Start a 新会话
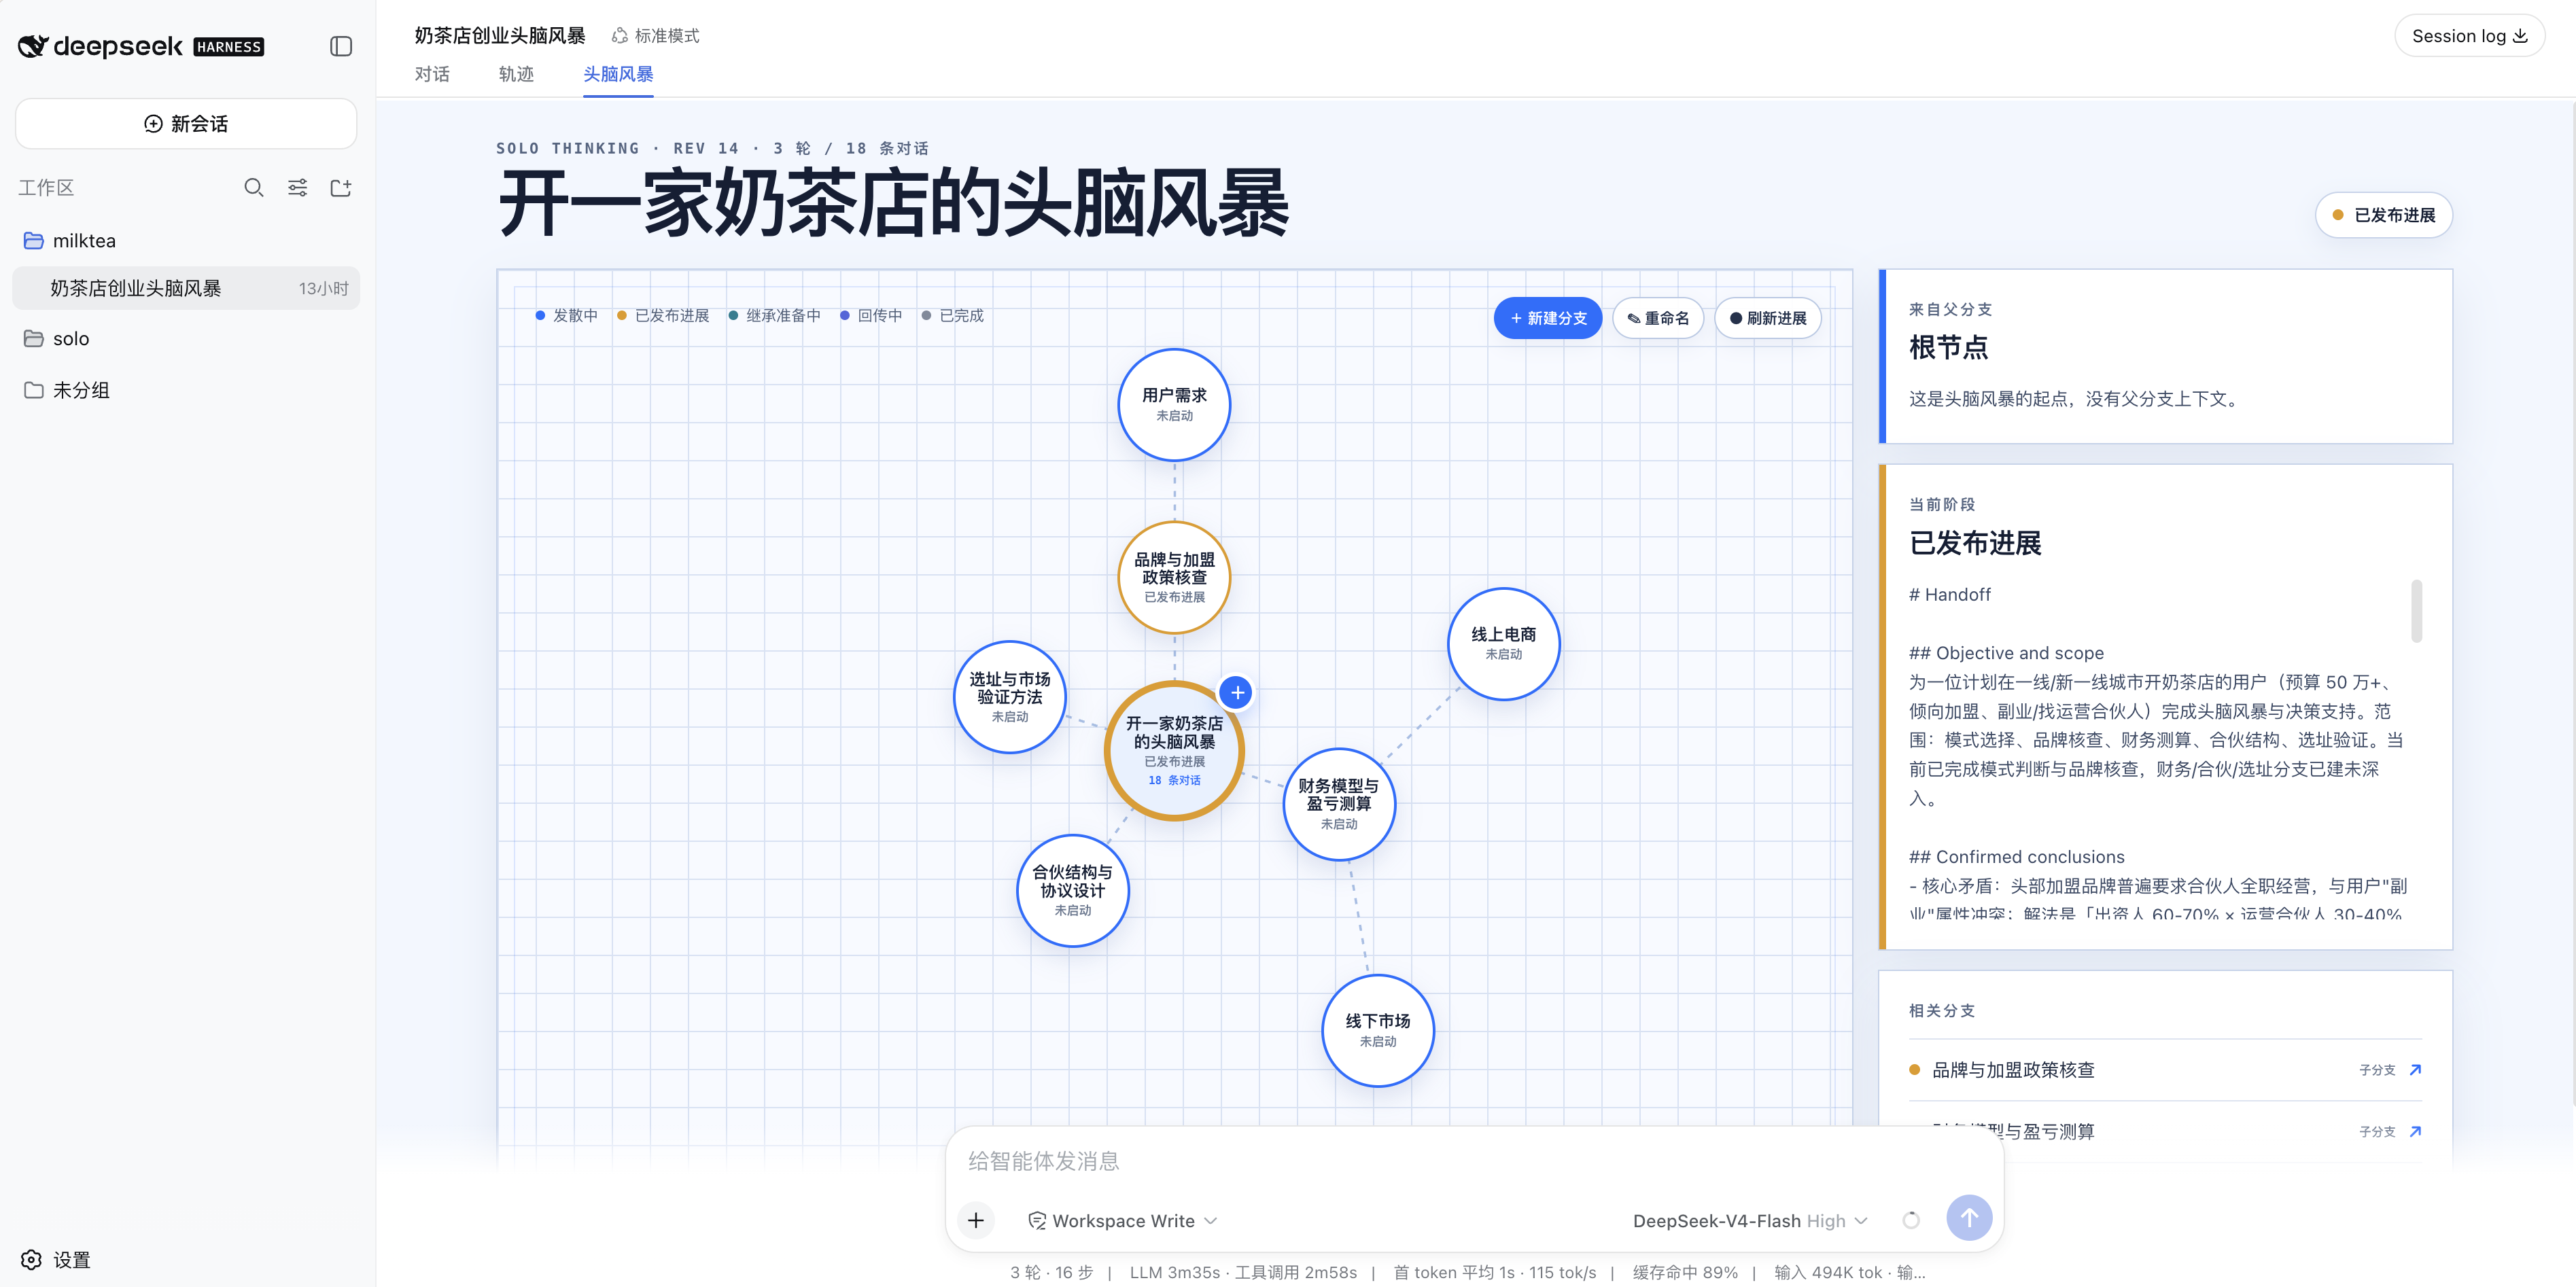Screen dimensions: 2576x1287 coord(186,123)
